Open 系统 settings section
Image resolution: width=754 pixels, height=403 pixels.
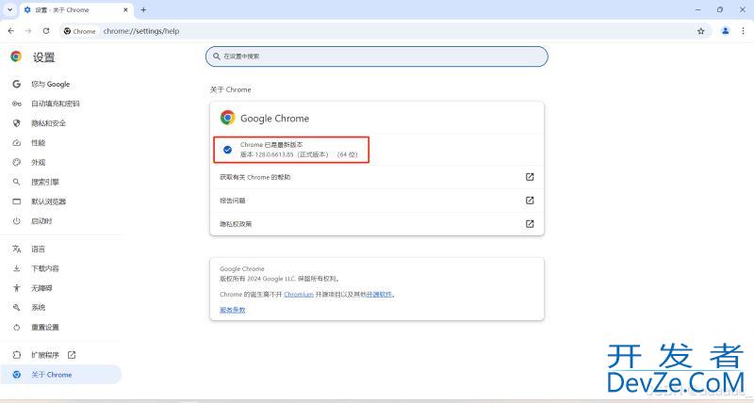pos(60,307)
